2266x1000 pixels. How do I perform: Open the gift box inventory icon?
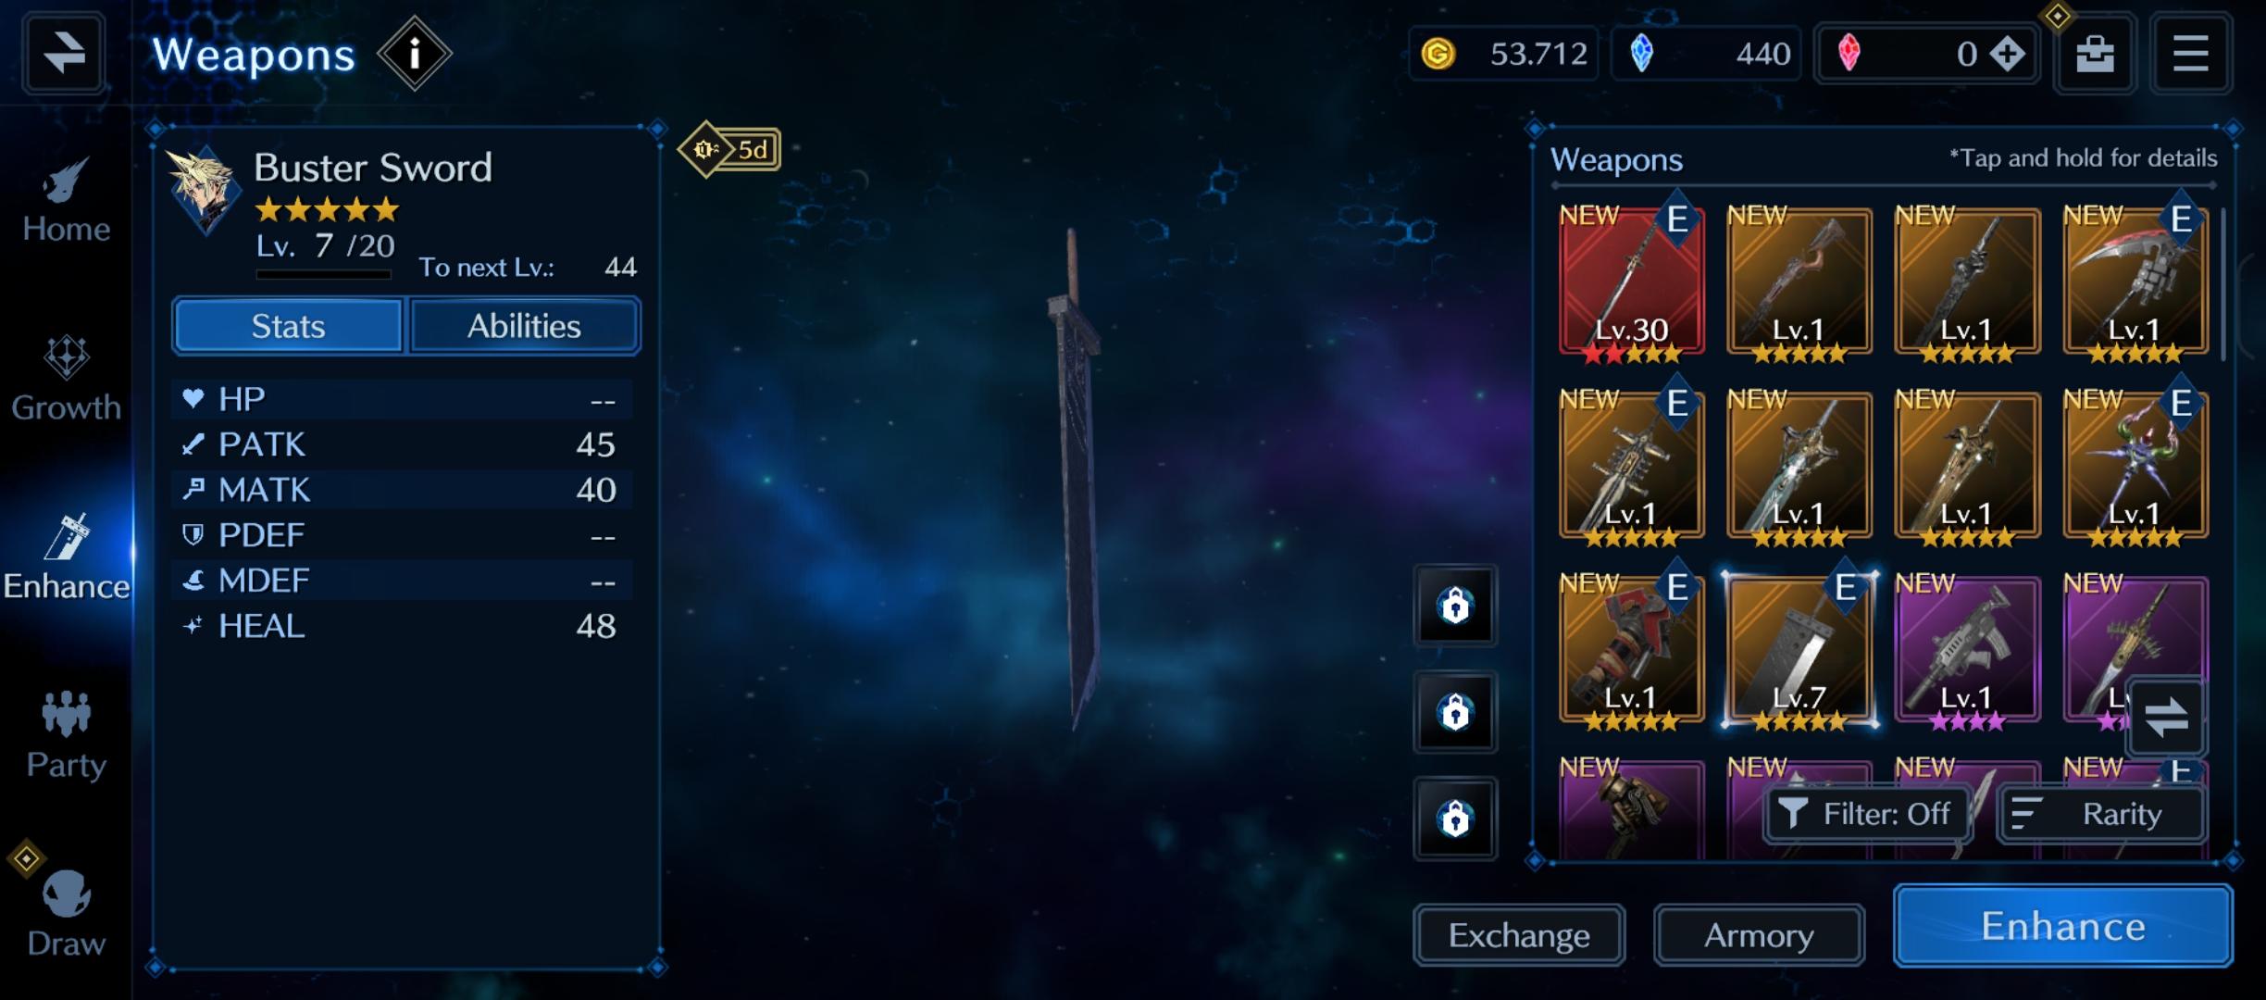coord(2094,55)
